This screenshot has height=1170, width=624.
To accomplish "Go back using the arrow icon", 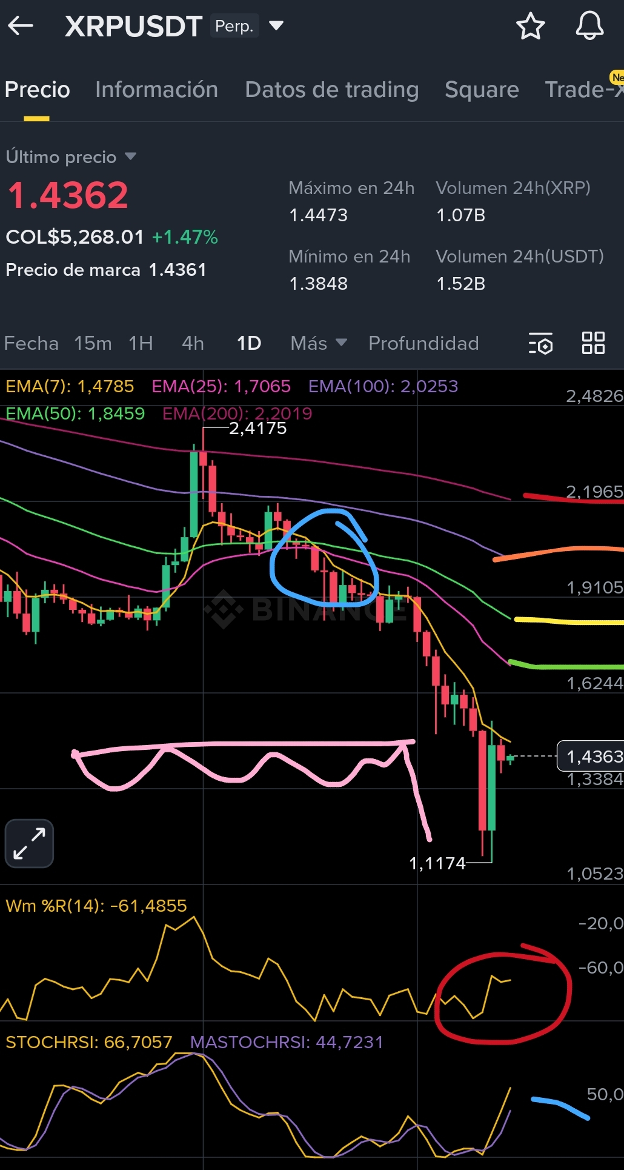I will (21, 25).
